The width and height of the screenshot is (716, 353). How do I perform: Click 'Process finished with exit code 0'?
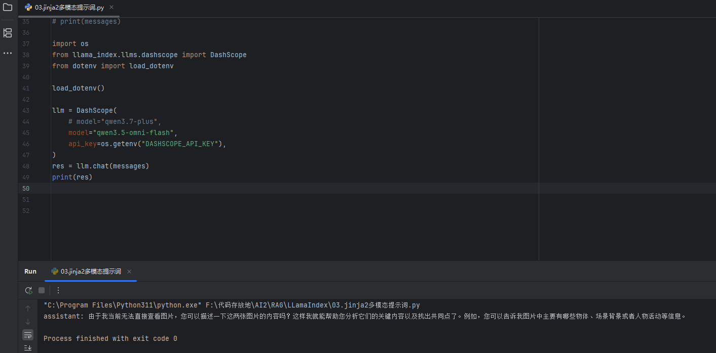(x=110, y=338)
